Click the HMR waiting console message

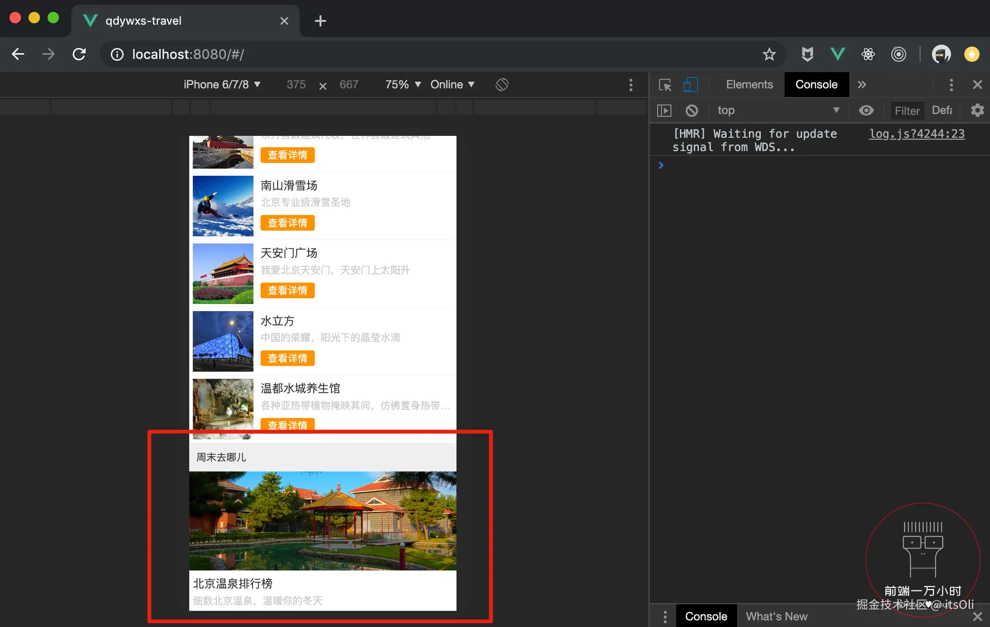[x=755, y=141]
